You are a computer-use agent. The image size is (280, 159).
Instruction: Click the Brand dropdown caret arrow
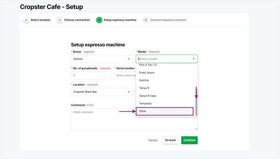pos(129,59)
